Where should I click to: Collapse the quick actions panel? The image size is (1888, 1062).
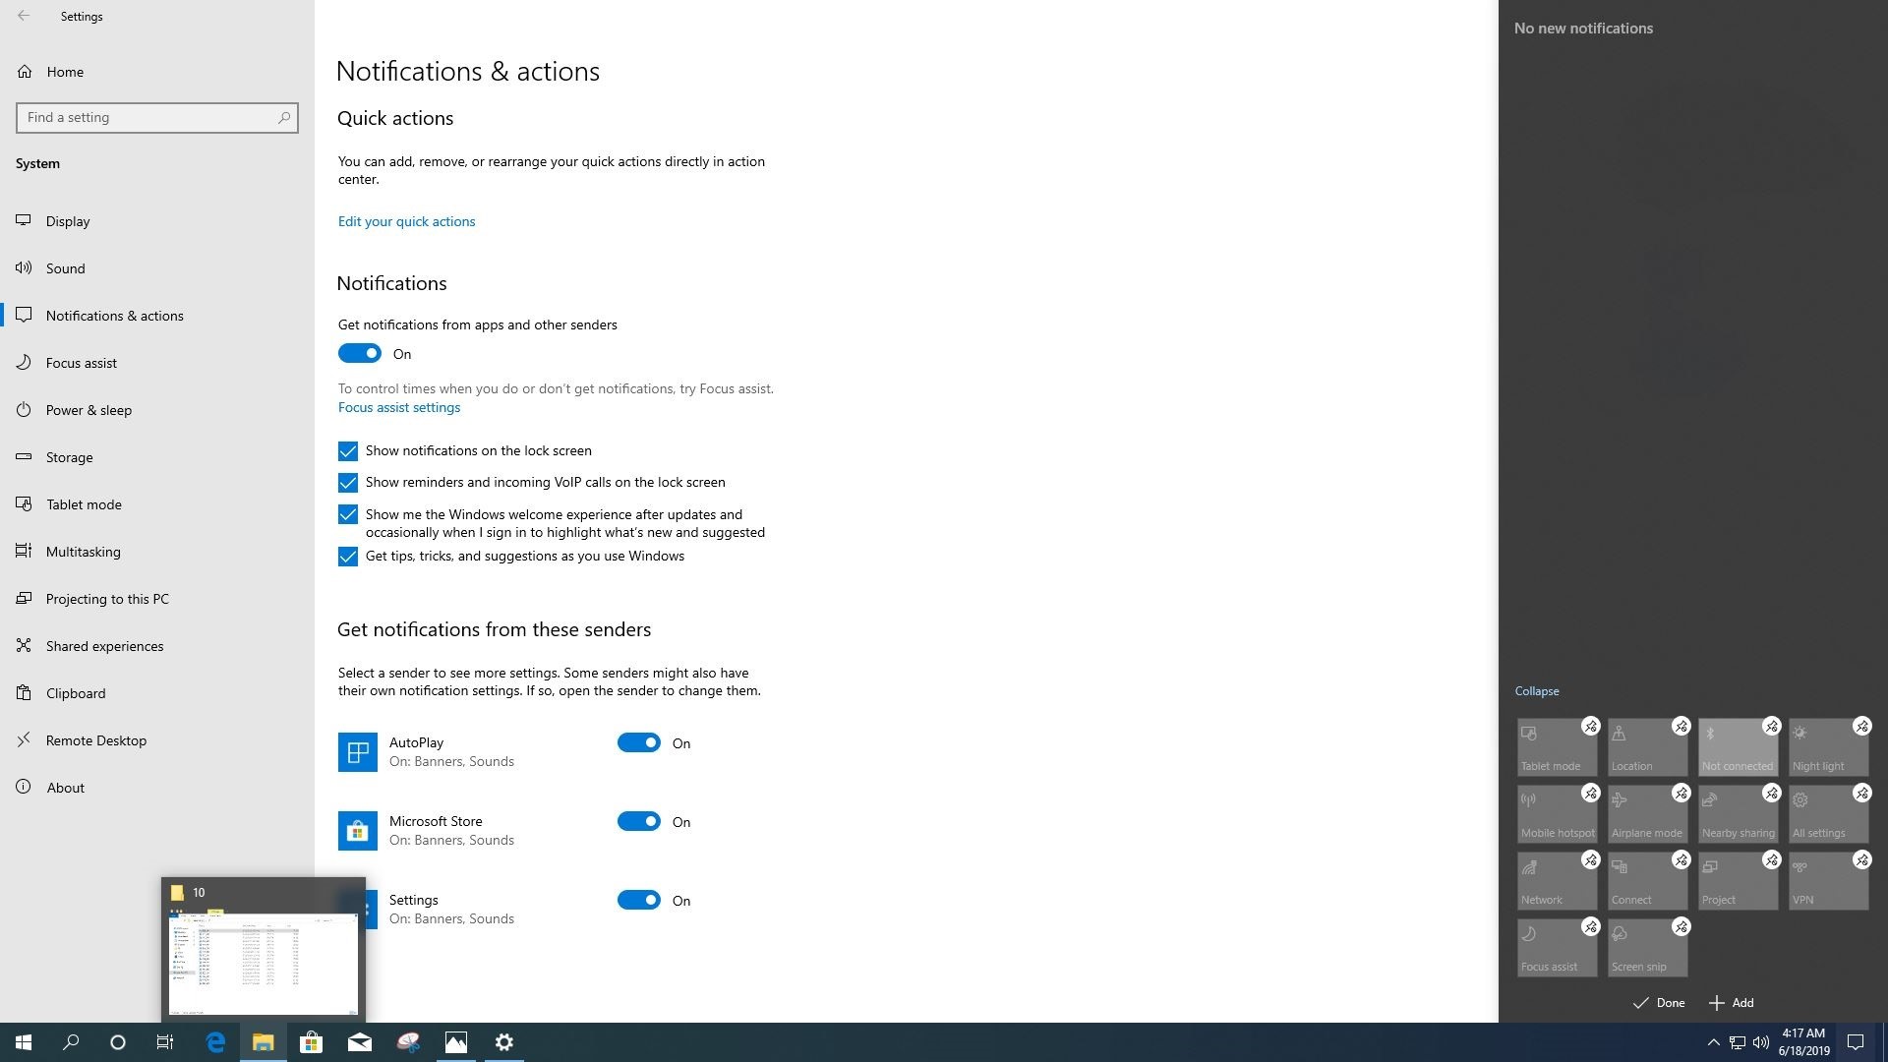pyautogui.click(x=1536, y=691)
